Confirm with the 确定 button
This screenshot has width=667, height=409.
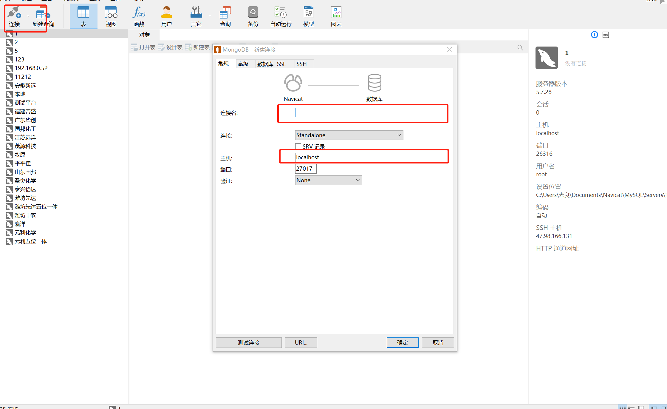(403, 342)
